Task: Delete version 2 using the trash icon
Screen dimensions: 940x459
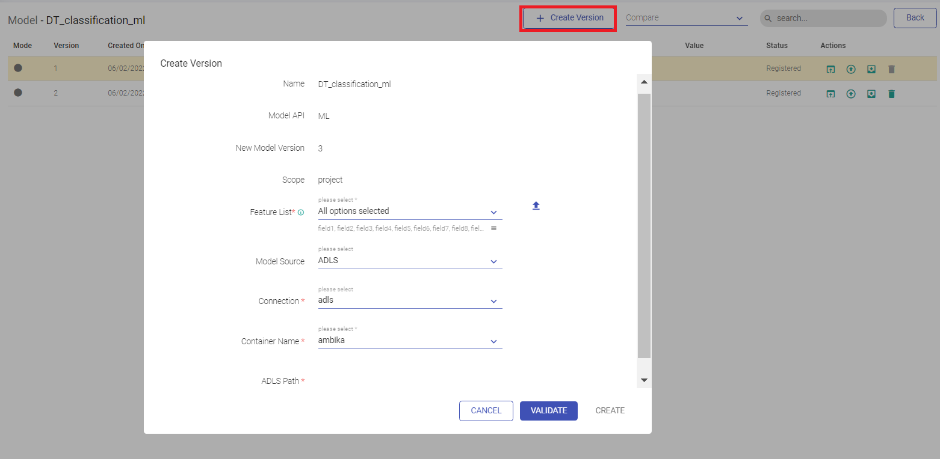Action: click(x=891, y=94)
